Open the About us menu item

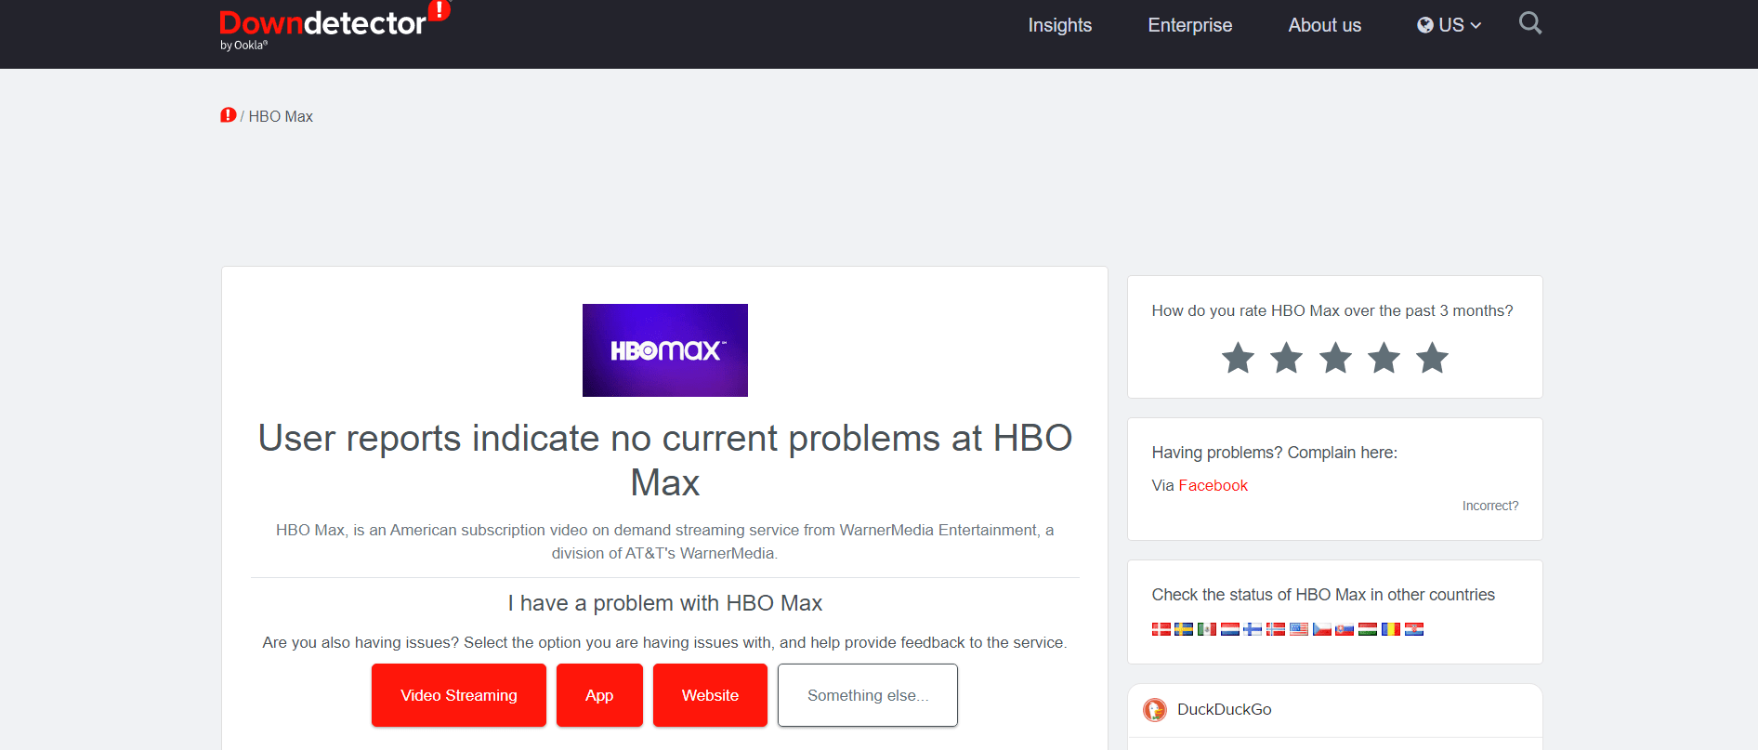[x=1325, y=25]
